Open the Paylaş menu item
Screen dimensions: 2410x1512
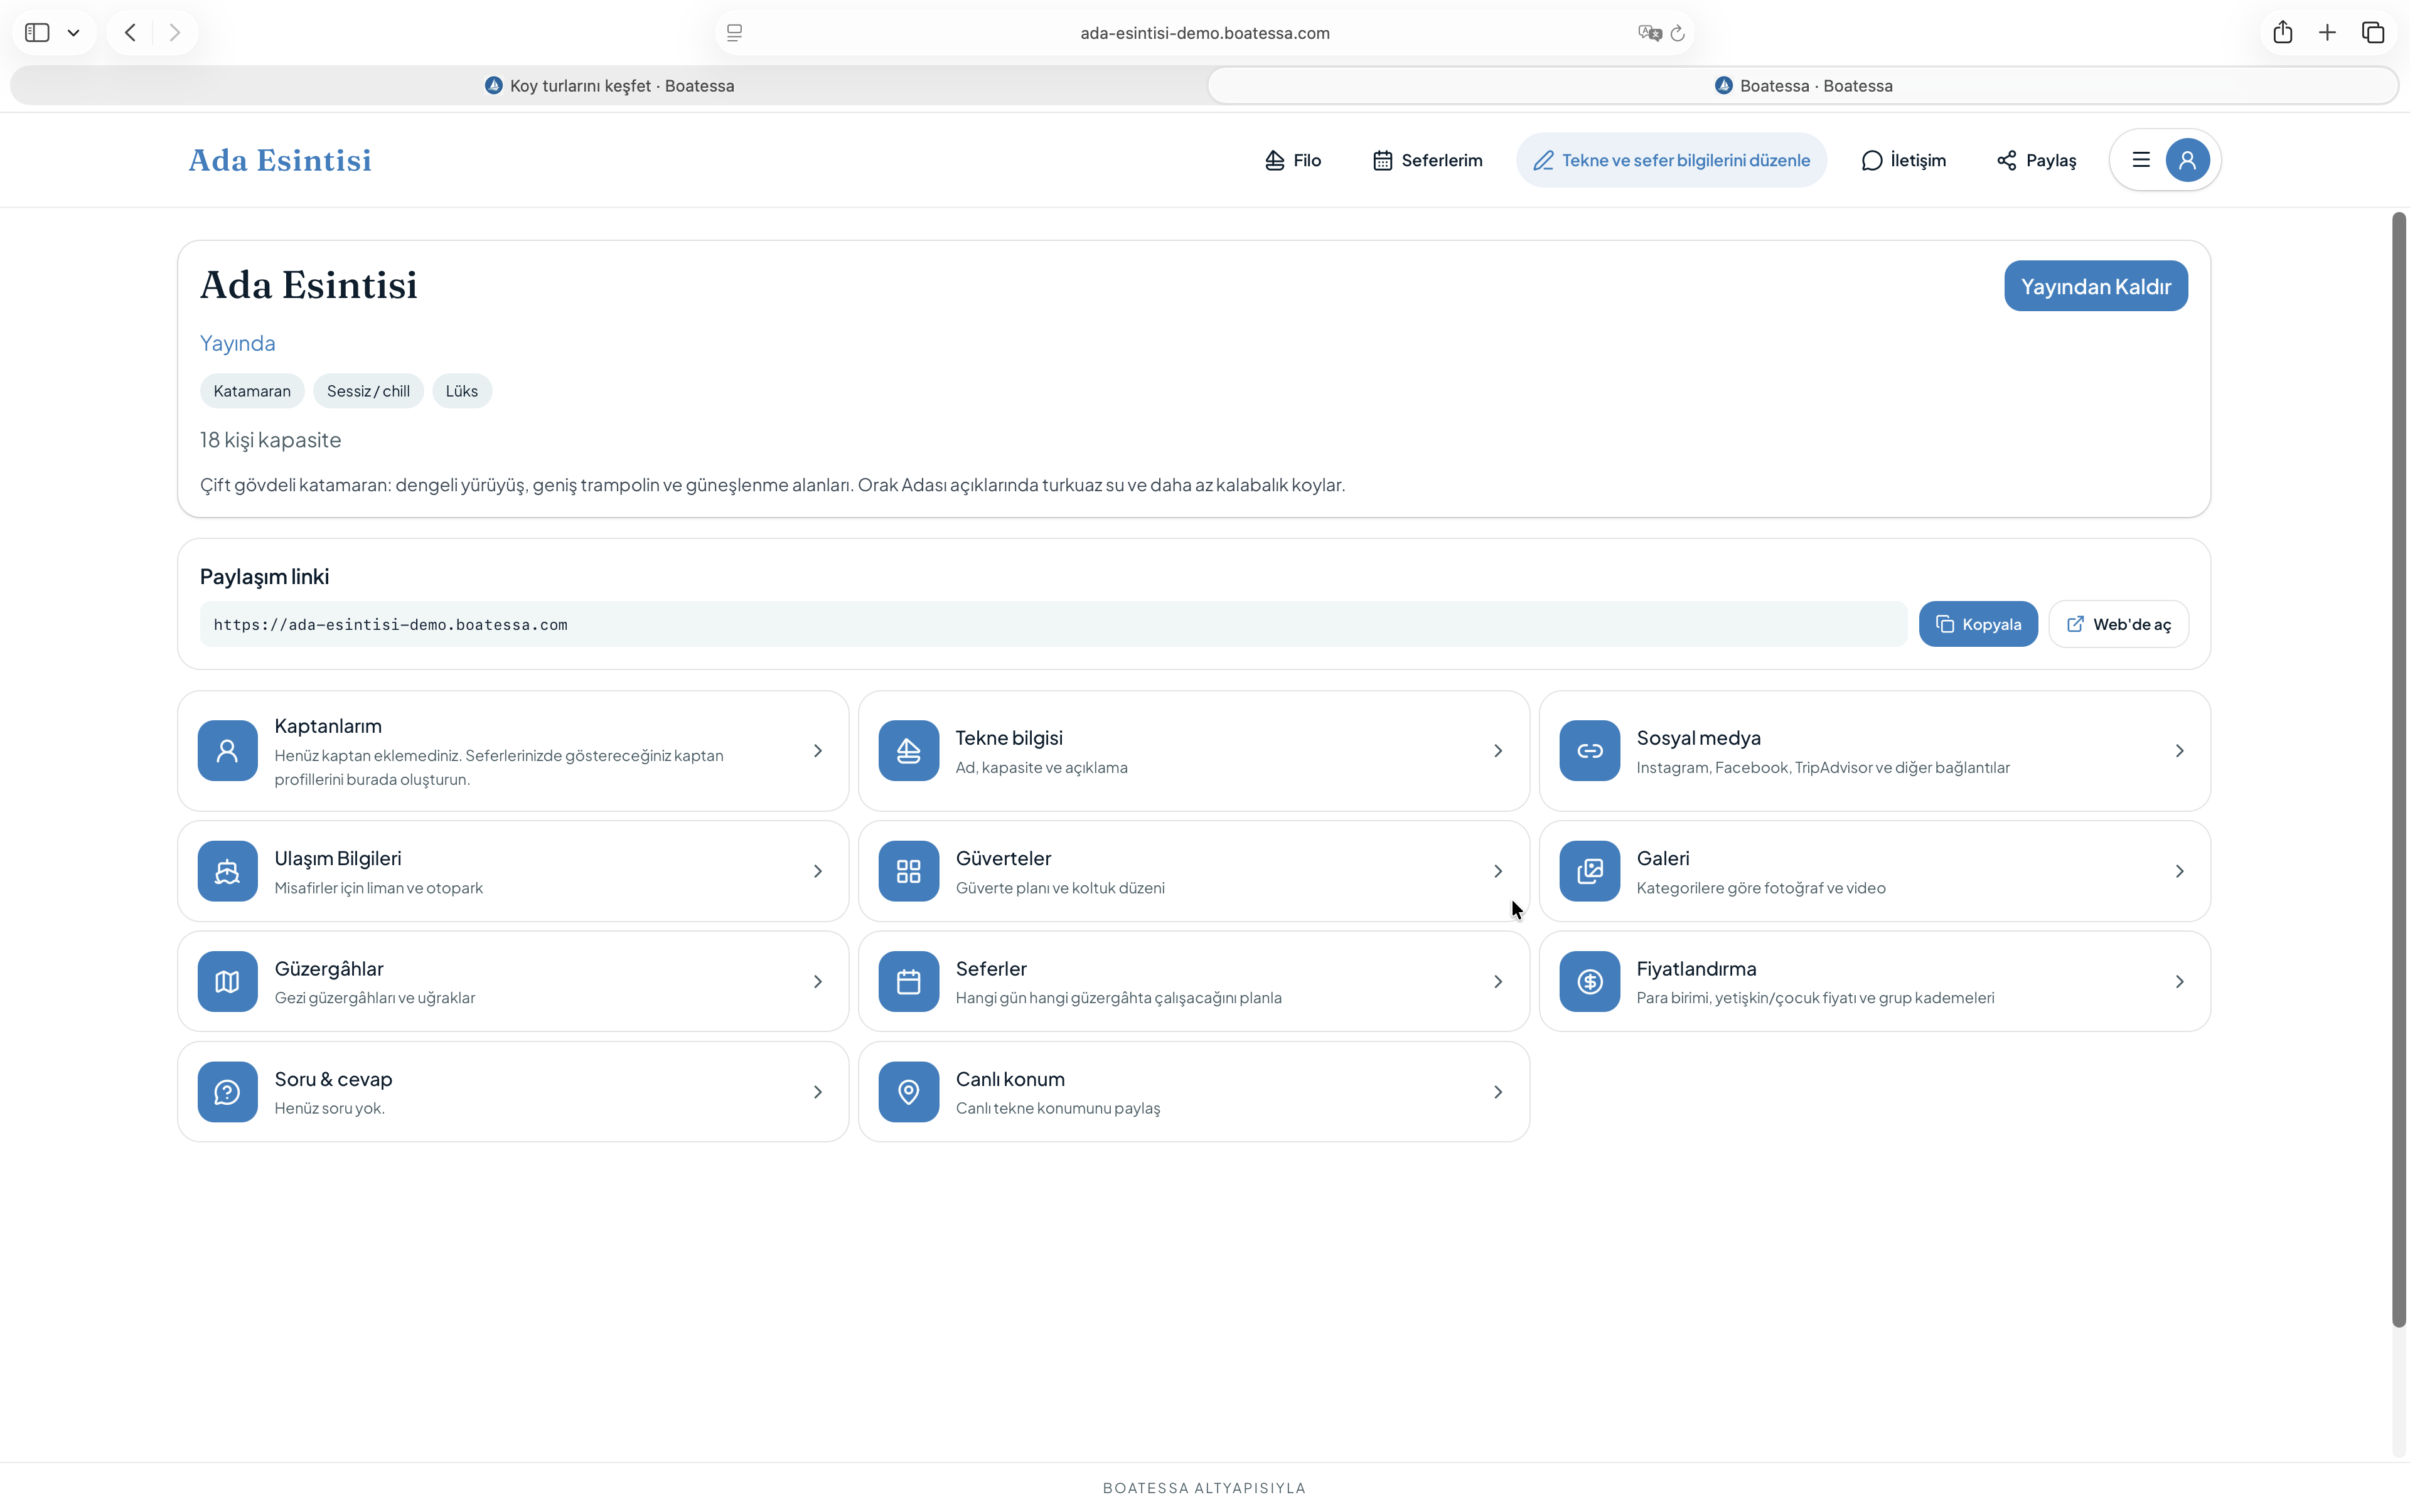click(2036, 160)
